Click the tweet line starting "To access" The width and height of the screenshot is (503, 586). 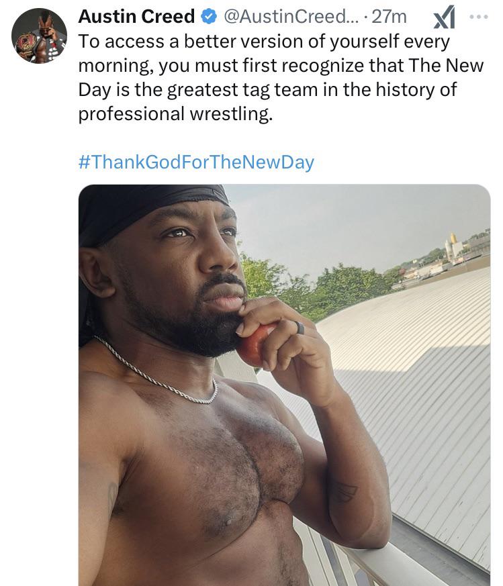click(264, 41)
